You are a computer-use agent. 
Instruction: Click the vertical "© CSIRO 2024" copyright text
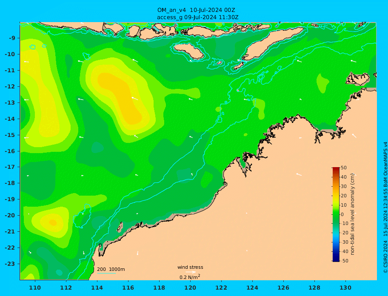pos(385,256)
